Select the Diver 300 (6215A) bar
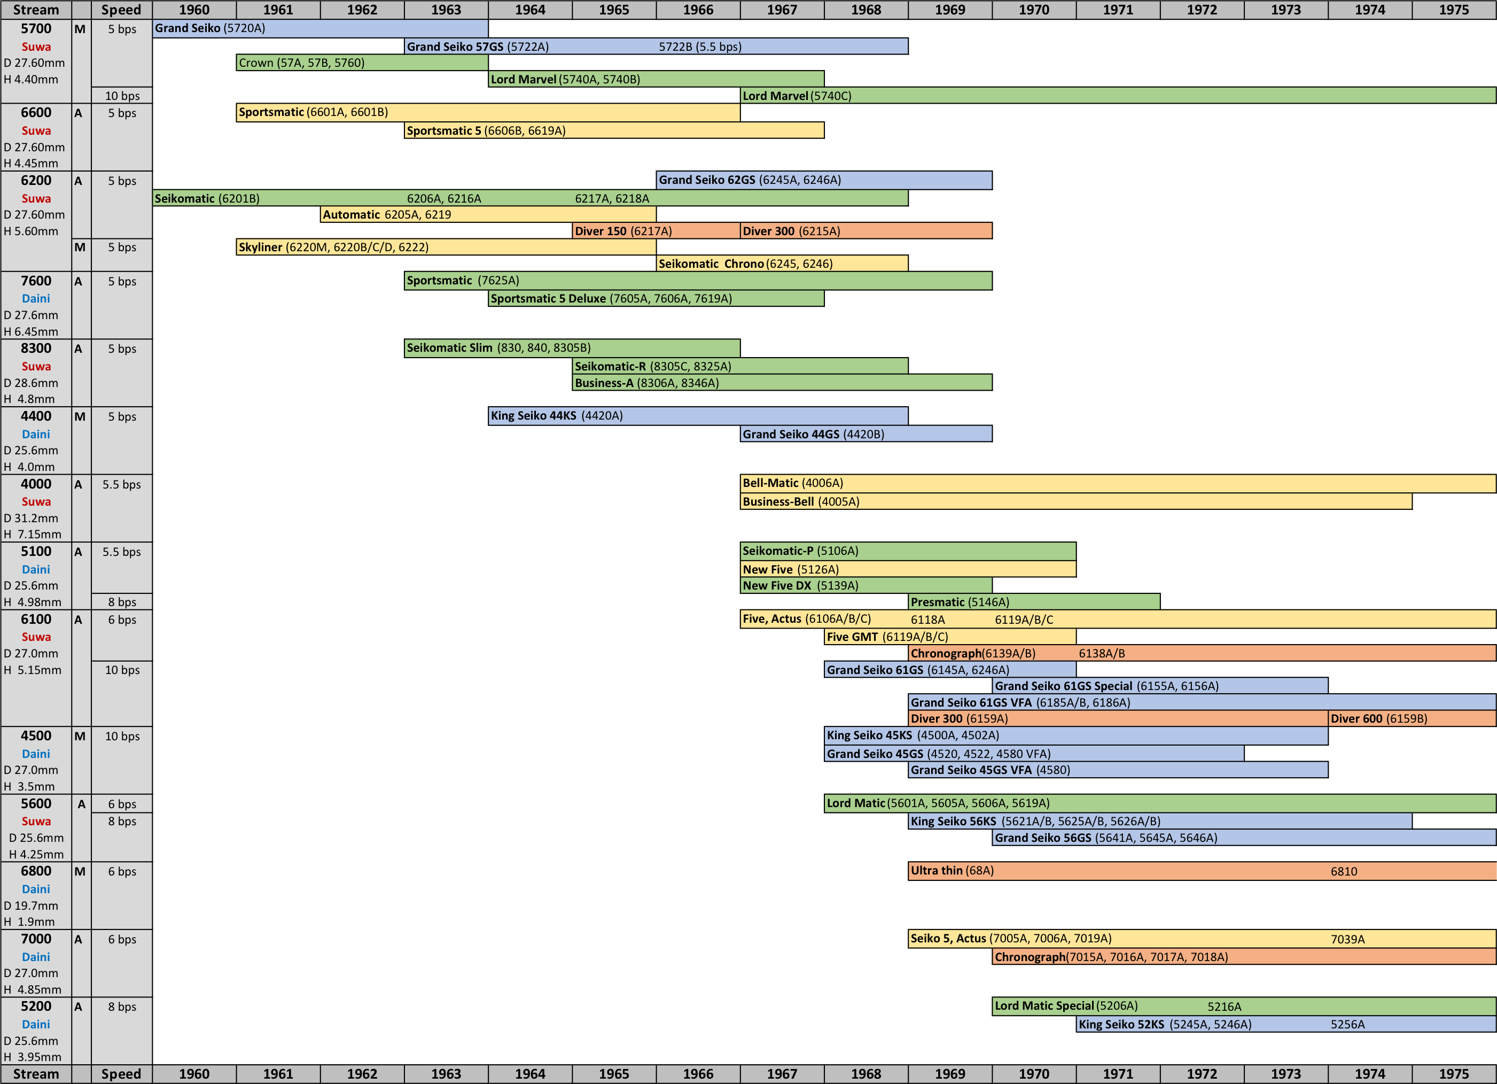This screenshot has width=1497, height=1084. coord(866,231)
